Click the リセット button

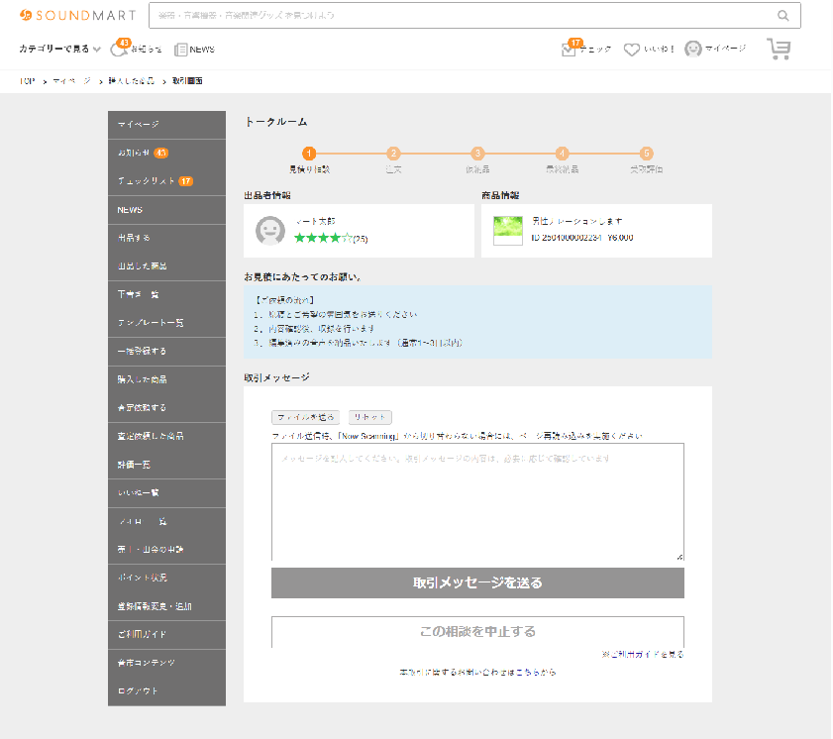tap(370, 417)
